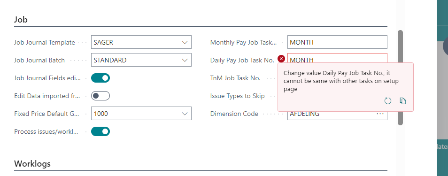Click the red error icon beside Daily Pay Job Task No.
The width and height of the screenshot is (448, 176).
tap(281, 59)
